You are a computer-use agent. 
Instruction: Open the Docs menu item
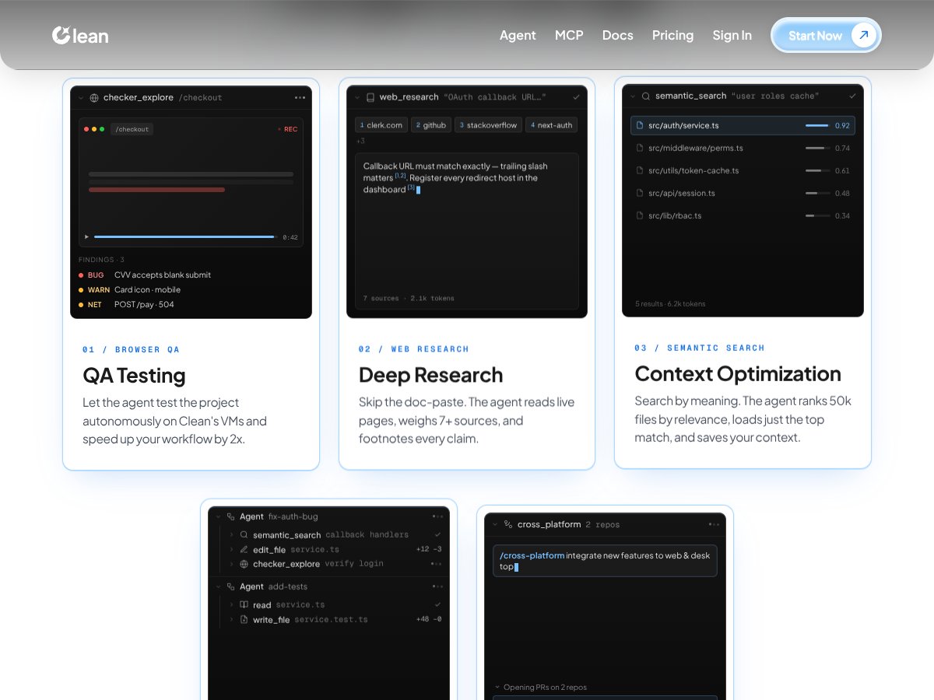[617, 35]
